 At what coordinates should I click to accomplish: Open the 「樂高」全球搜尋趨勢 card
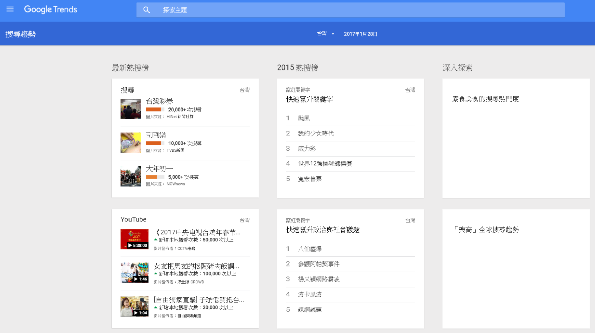487,230
